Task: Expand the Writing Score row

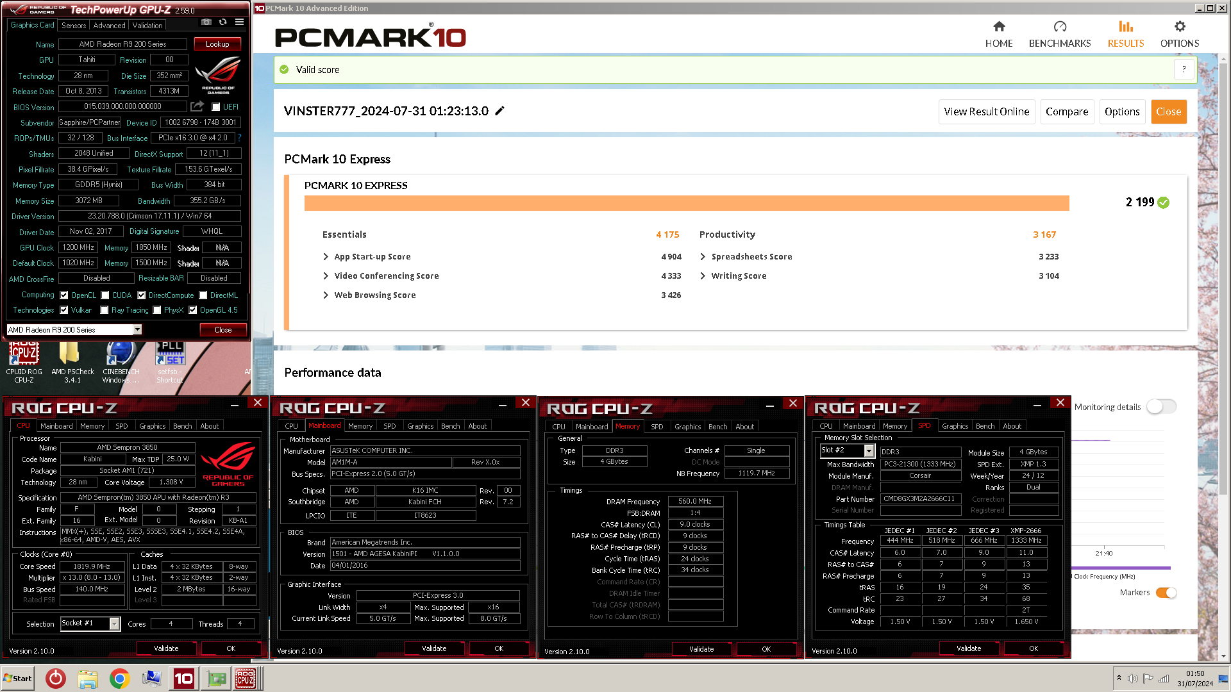Action: click(703, 276)
